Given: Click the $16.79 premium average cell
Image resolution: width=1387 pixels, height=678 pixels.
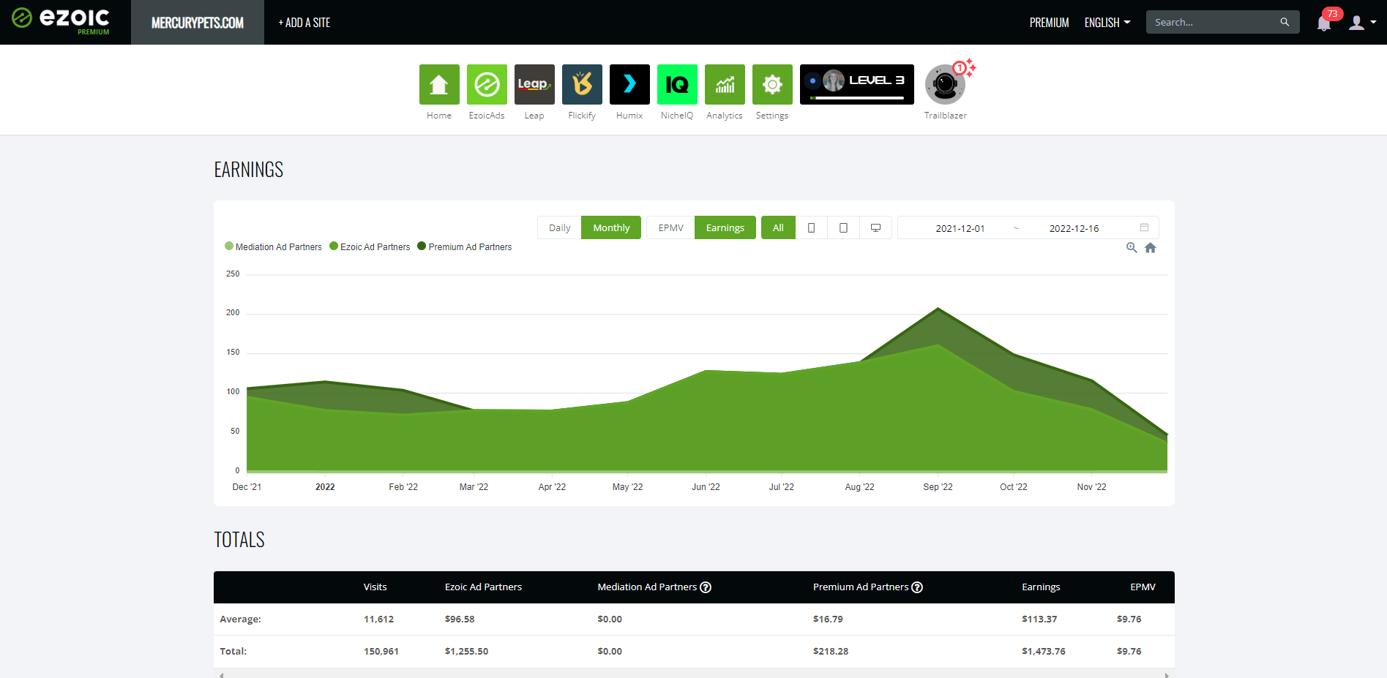Looking at the screenshot, I should [828, 619].
